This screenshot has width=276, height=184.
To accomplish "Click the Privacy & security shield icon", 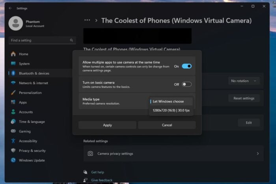I will click(13, 151).
